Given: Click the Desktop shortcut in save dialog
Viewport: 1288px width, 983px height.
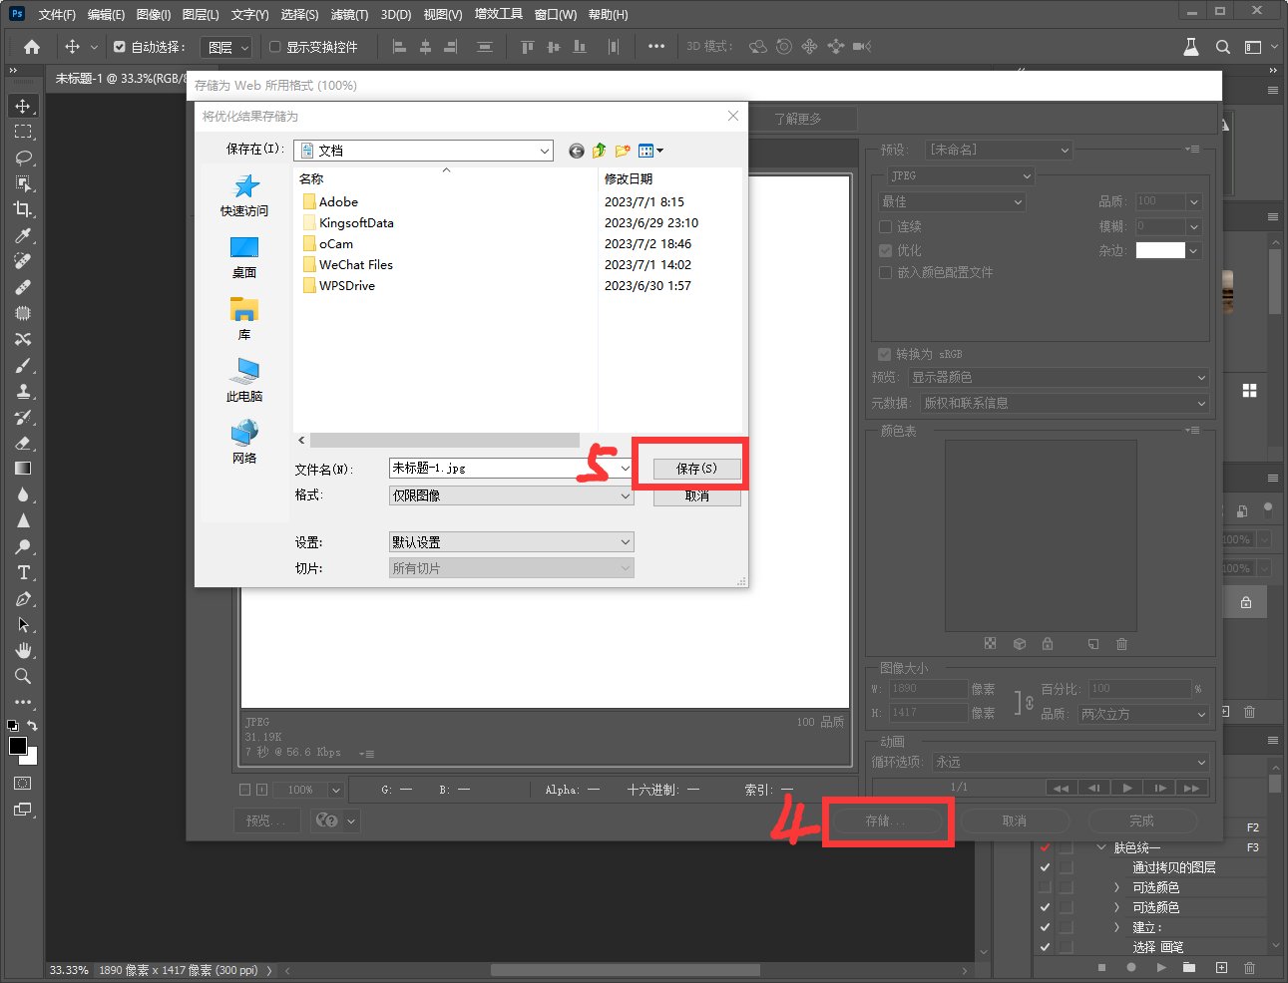Looking at the screenshot, I should 244,257.
